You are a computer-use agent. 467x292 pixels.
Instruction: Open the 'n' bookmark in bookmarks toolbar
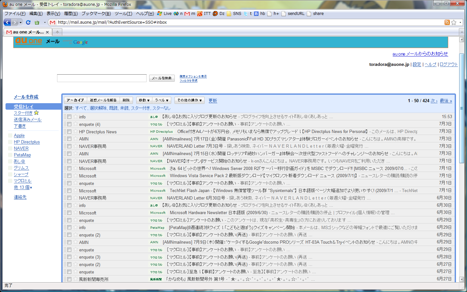[178, 14]
